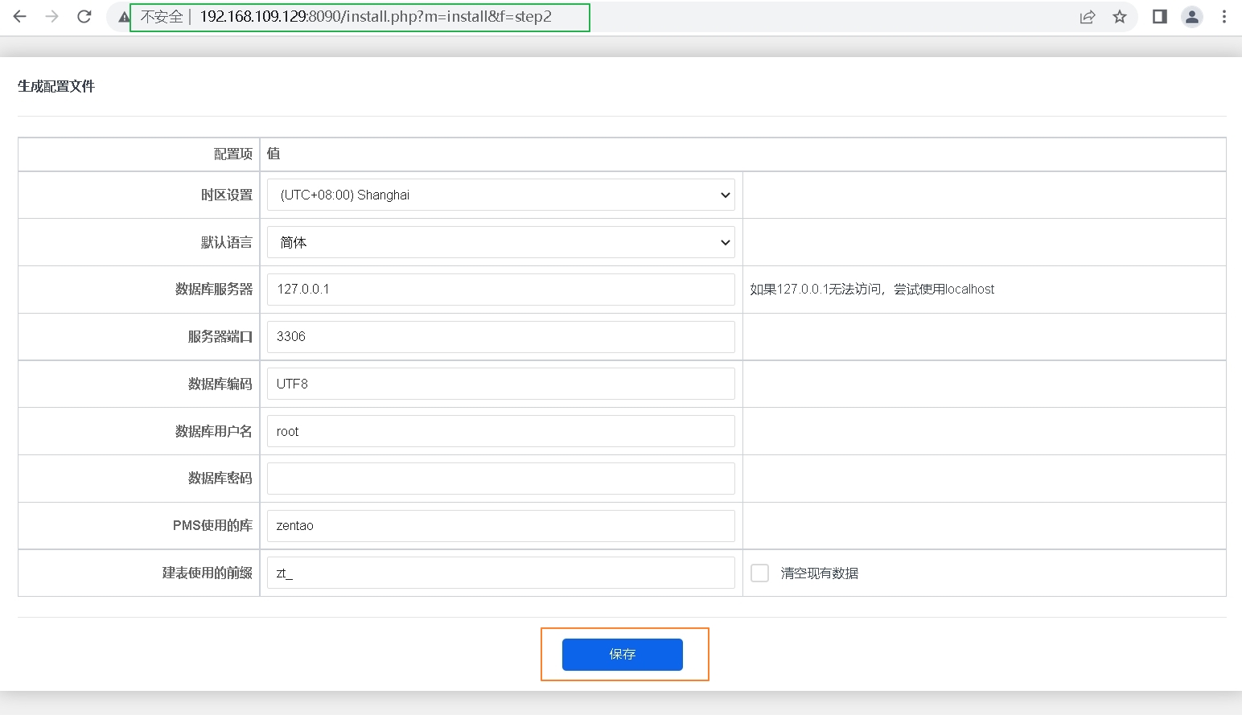Open the browser side panel

1160,16
